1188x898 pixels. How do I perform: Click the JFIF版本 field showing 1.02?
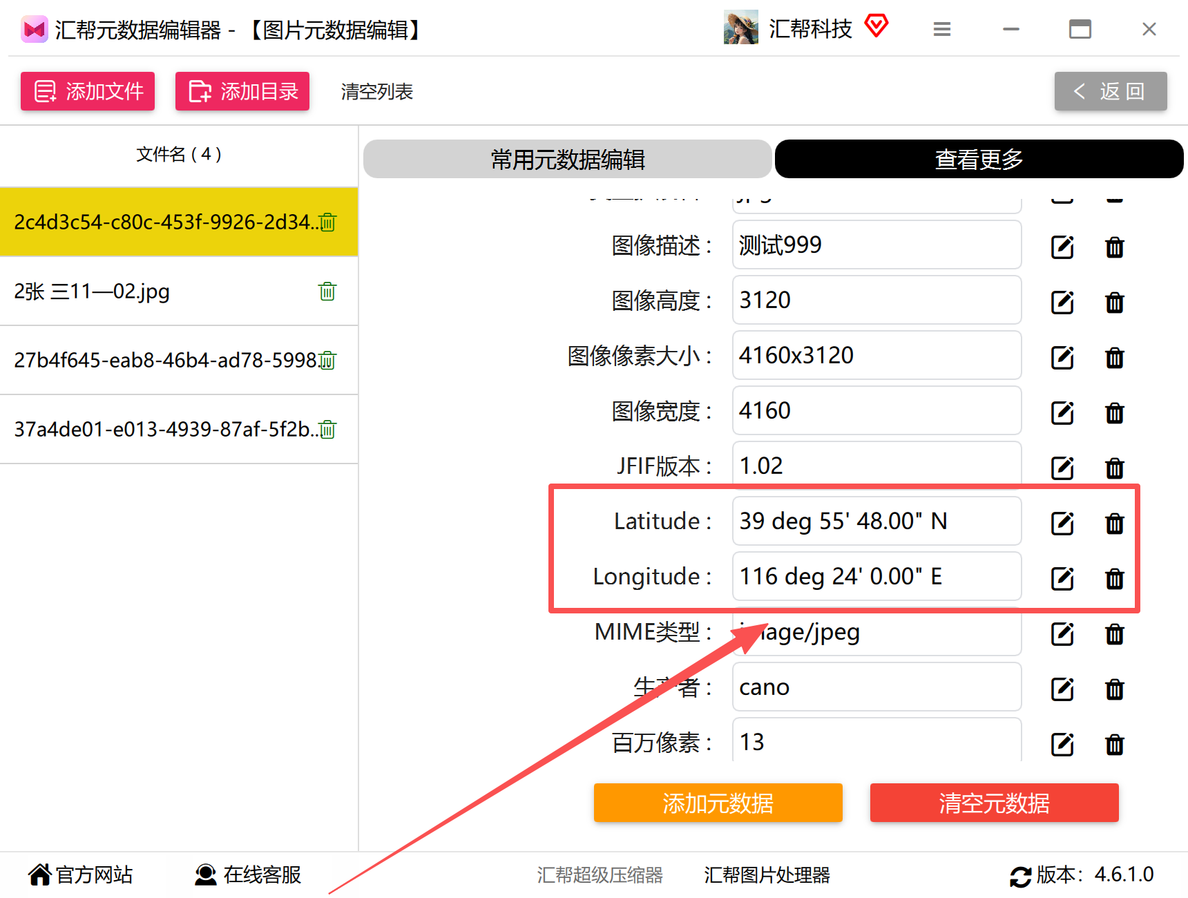coord(876,466)
